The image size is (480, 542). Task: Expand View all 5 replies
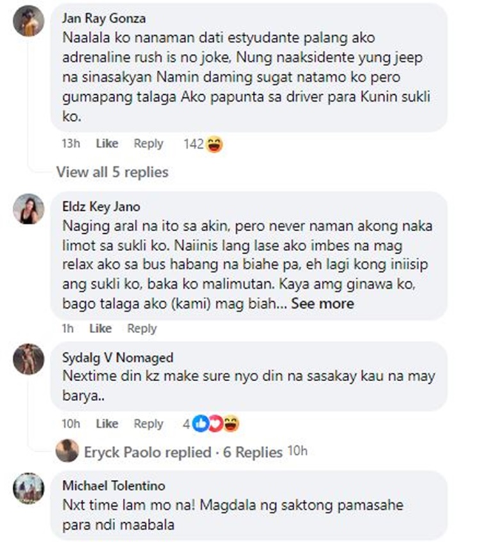pyautogui.click(x=112, y=172)
